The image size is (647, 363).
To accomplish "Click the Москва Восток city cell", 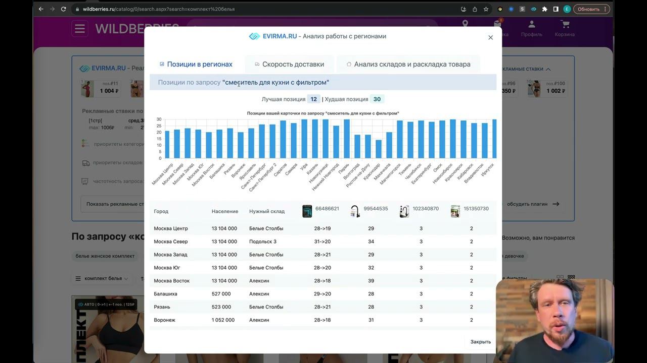I will click(x=172, y=281).
